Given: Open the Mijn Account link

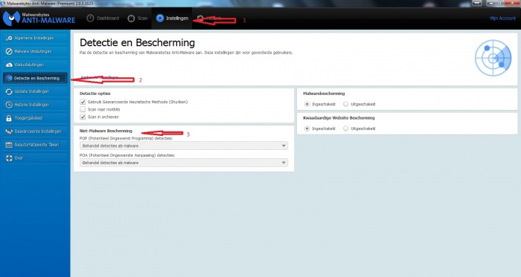Looking at the screenshot, I should tap(502, 19).
